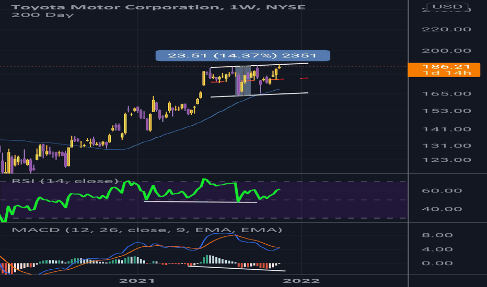Click the MACD 8.00 axis value

[437, 235]
